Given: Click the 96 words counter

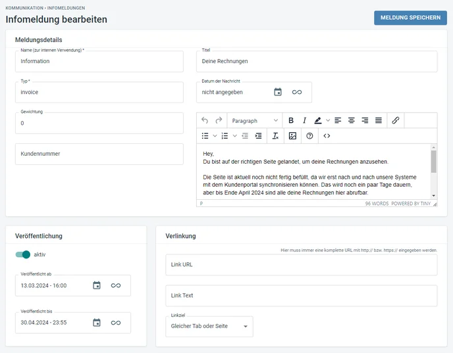Looking at the screenshot, I should pos(377,204).
